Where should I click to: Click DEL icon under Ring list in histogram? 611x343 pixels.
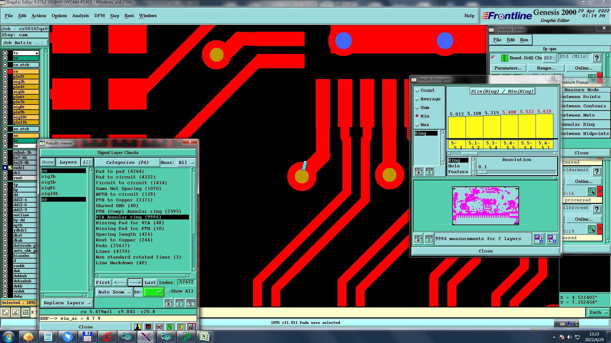(418, 171)
